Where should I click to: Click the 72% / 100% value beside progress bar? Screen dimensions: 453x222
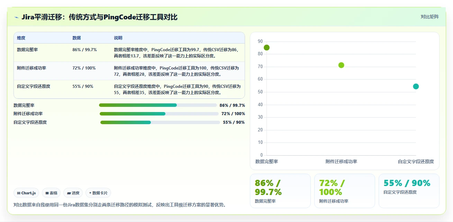(233, 114)
